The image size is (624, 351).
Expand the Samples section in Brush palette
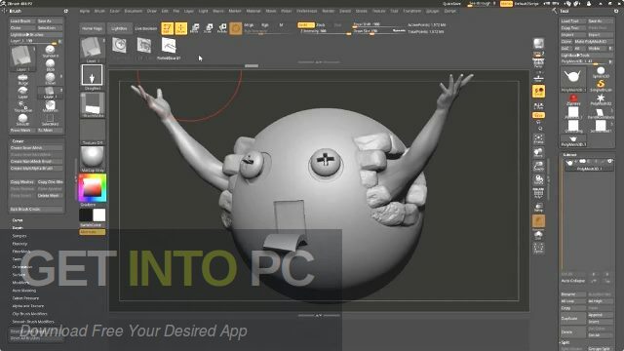point(19,236)
